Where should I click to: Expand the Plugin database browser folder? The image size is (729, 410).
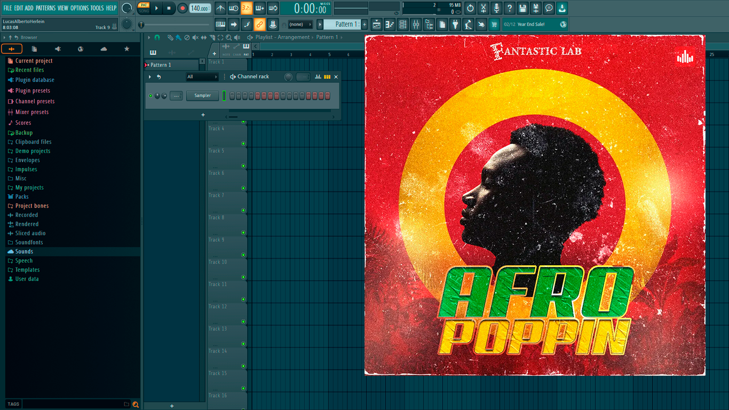pos(34,80)
